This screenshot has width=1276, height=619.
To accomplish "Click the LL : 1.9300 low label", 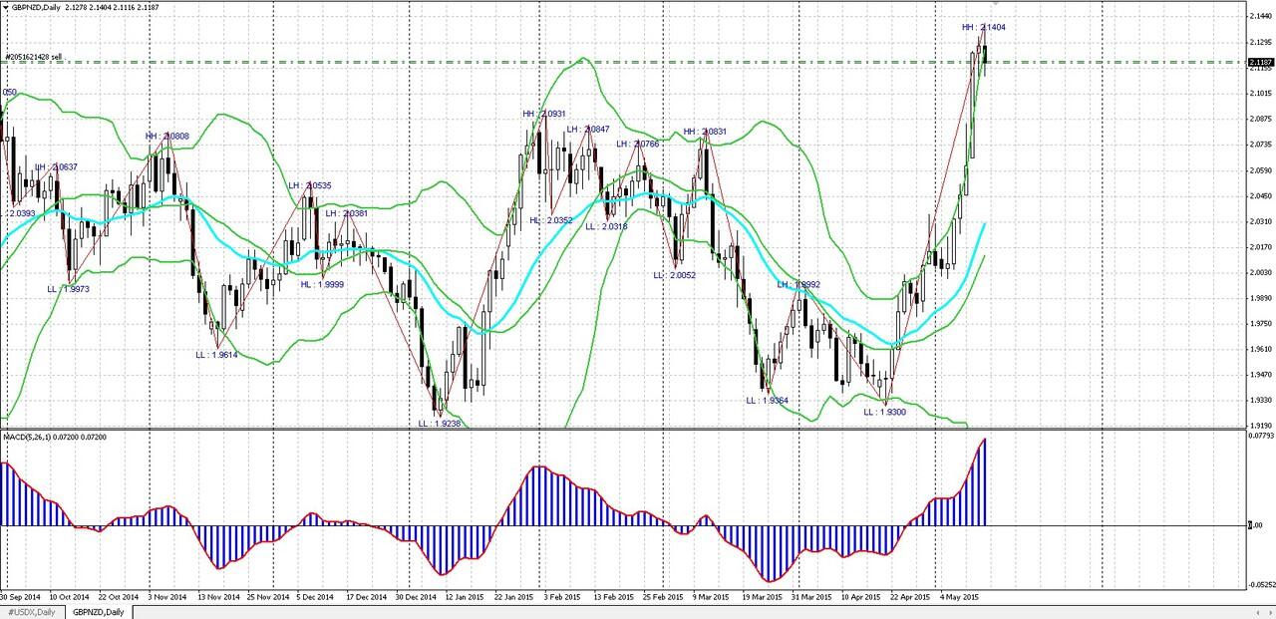I will pos(884,411).
